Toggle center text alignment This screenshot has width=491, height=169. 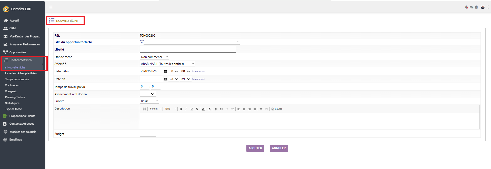click(x=244, y=109)
